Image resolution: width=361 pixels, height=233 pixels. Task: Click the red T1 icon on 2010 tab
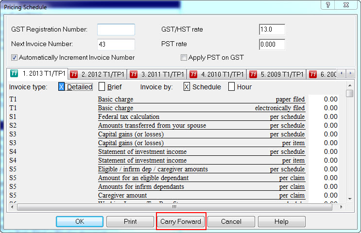(193, 74)
